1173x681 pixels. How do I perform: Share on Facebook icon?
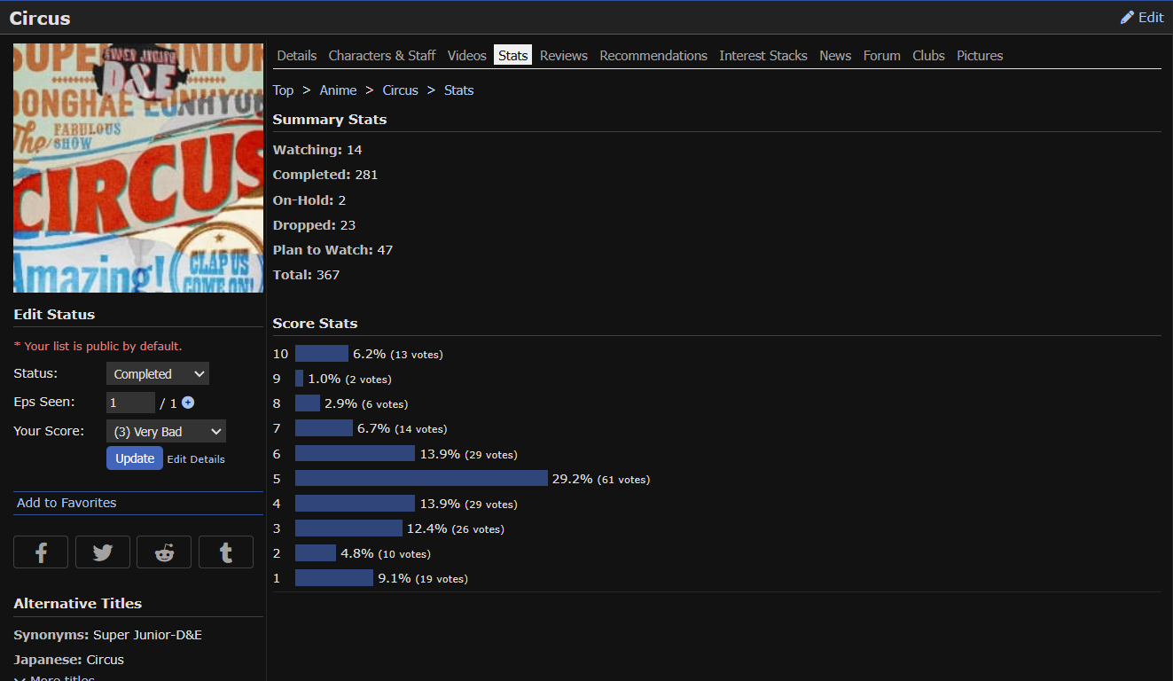tap(41, 552)
